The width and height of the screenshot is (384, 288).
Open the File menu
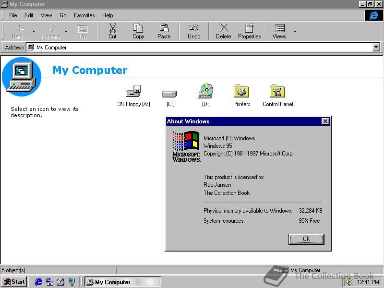[13, 15]
